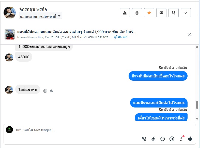Open the emoji picker in composer
Image resolution: width=200 pixels, height=148 pixels.
pos(172,139)
